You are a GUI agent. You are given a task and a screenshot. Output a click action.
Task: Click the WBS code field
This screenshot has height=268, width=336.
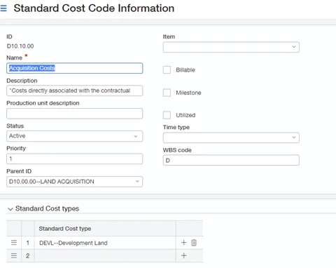point(231,160)
